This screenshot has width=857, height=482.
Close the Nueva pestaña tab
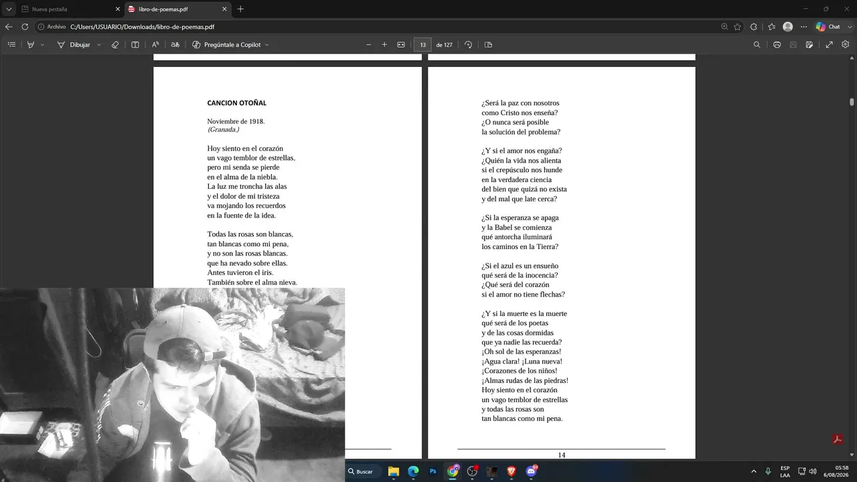(118, 9)
